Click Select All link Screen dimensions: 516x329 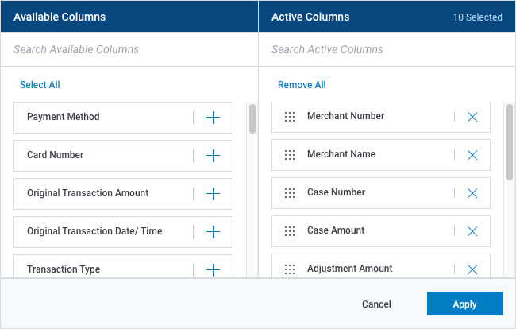40,85
